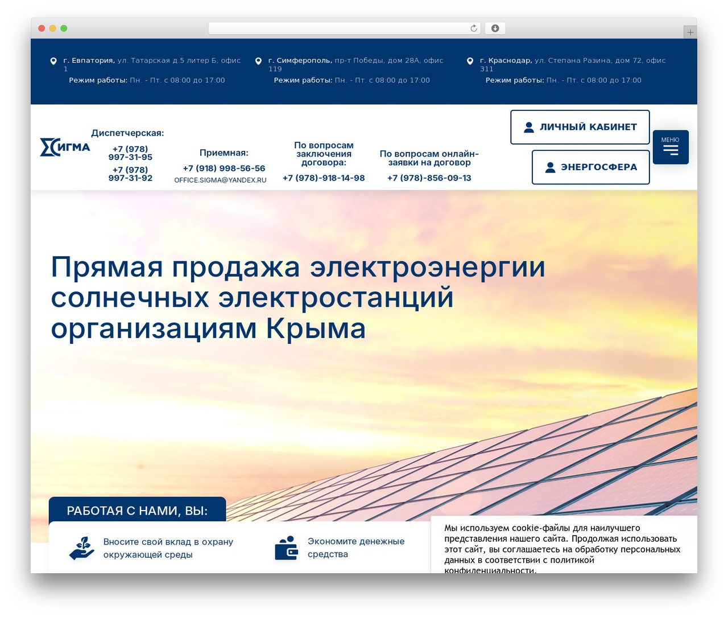Click 'По вопросам онлайн-заявки на договор'
The width and height of the screenshot is (728, 617).
tap(429, 158)
